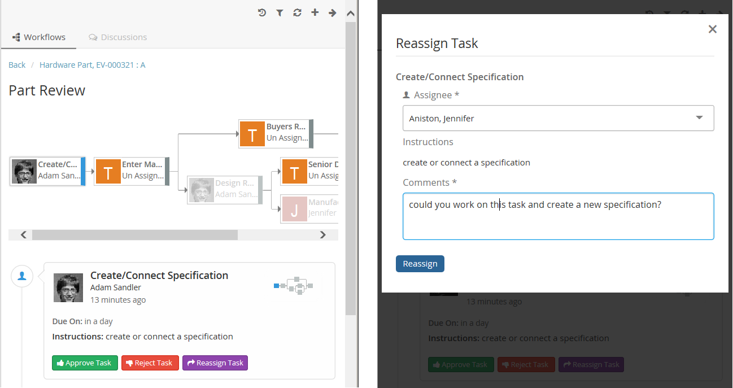Screen dimensions: 733x388
Task: Click the refresh icon in left toolbar
Action: pos(297,12)
